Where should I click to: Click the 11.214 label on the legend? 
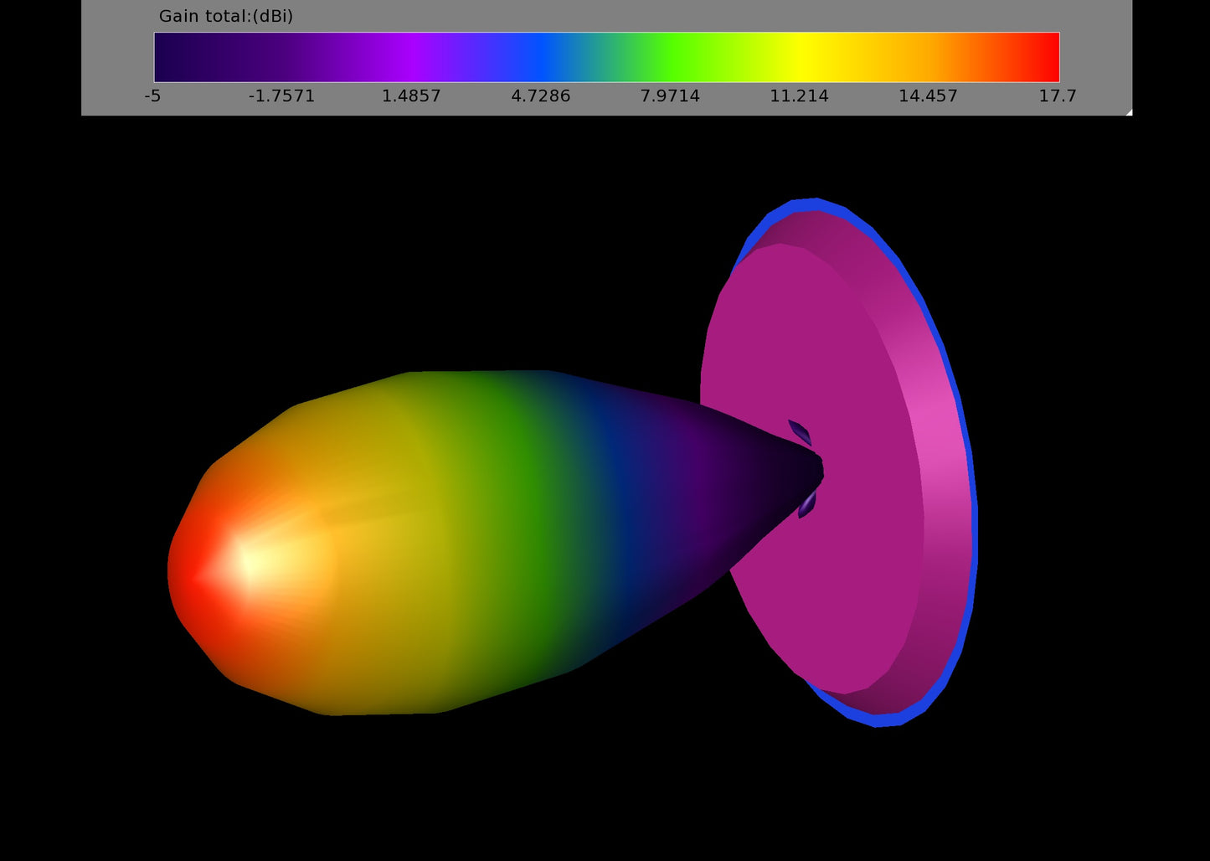coord(801,95)
